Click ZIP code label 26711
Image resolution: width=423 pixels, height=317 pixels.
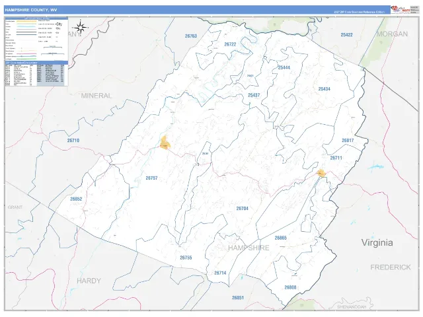coord(336,158)
